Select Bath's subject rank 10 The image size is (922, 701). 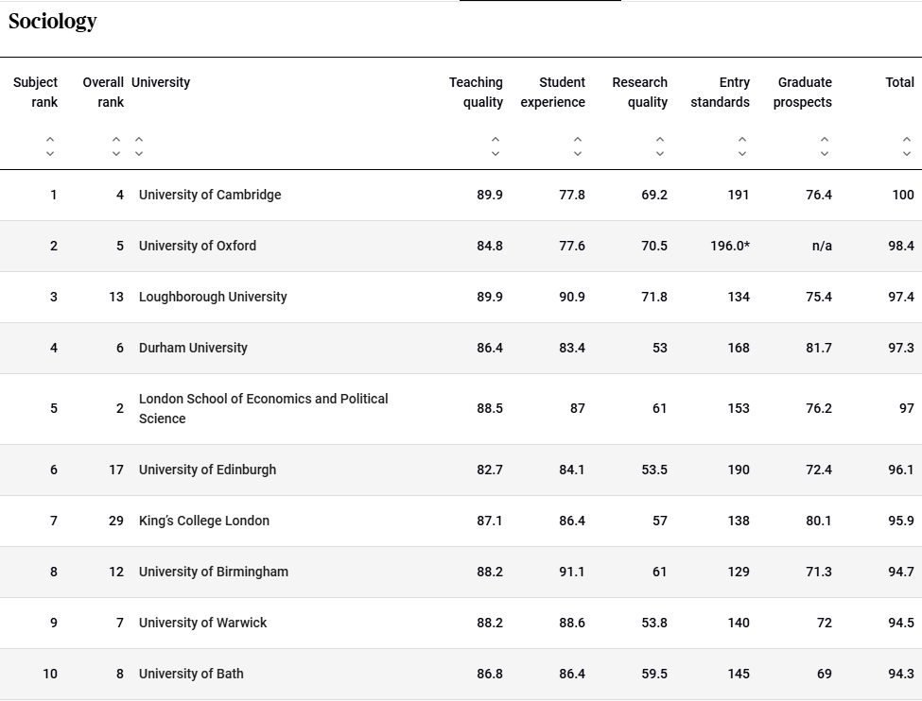coord(50,674)
